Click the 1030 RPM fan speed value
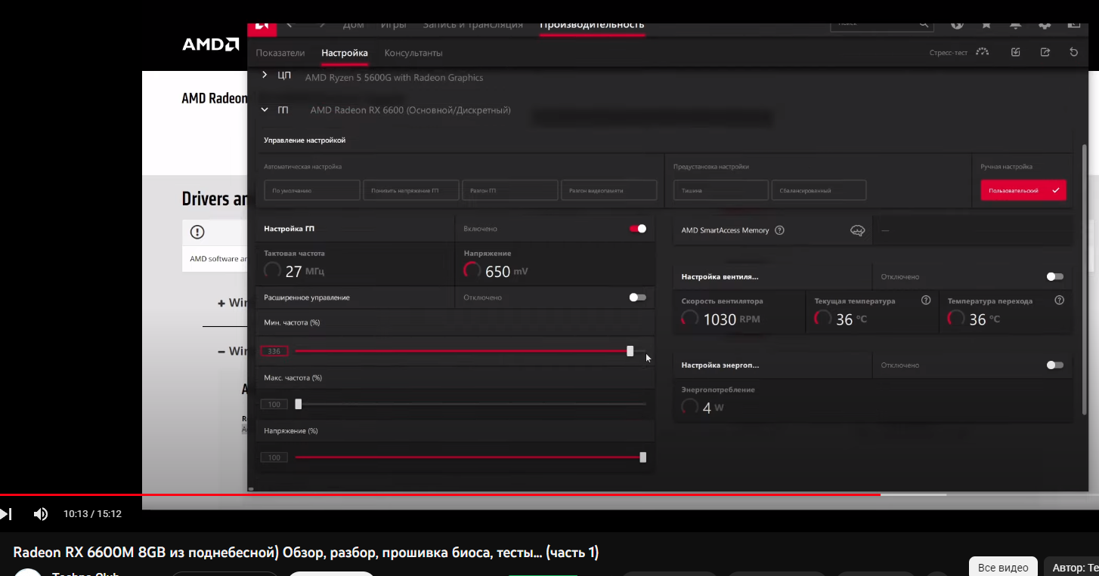Viewport: 1099px width, 576px height. click(732, 319)
